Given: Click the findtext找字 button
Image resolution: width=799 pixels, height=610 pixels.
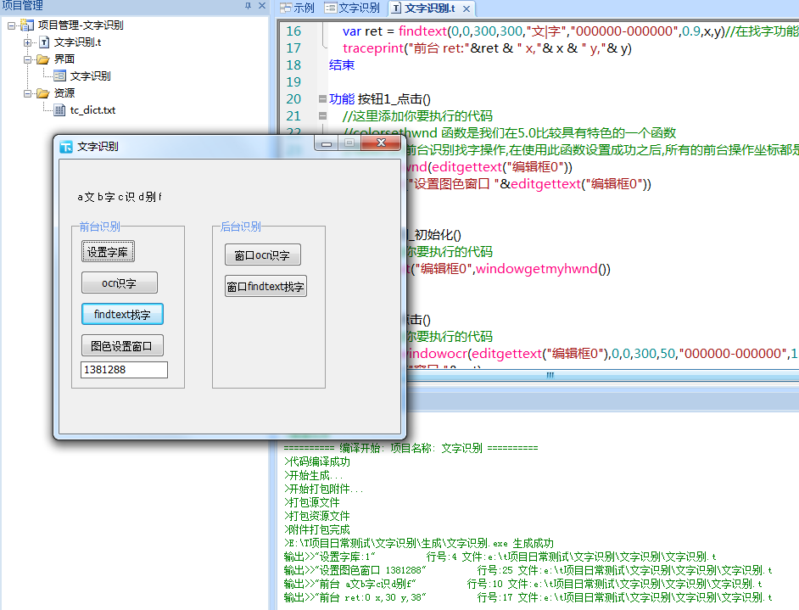Looking at the screenshot, I should pyautogui.click(x=122, y=314).
